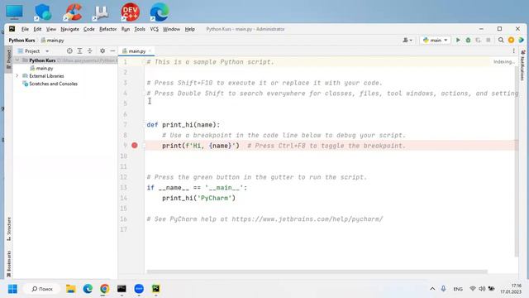Open Zoom from the taskbar
Viewport: 529px width, 298px height.
[x=139, y=289]
